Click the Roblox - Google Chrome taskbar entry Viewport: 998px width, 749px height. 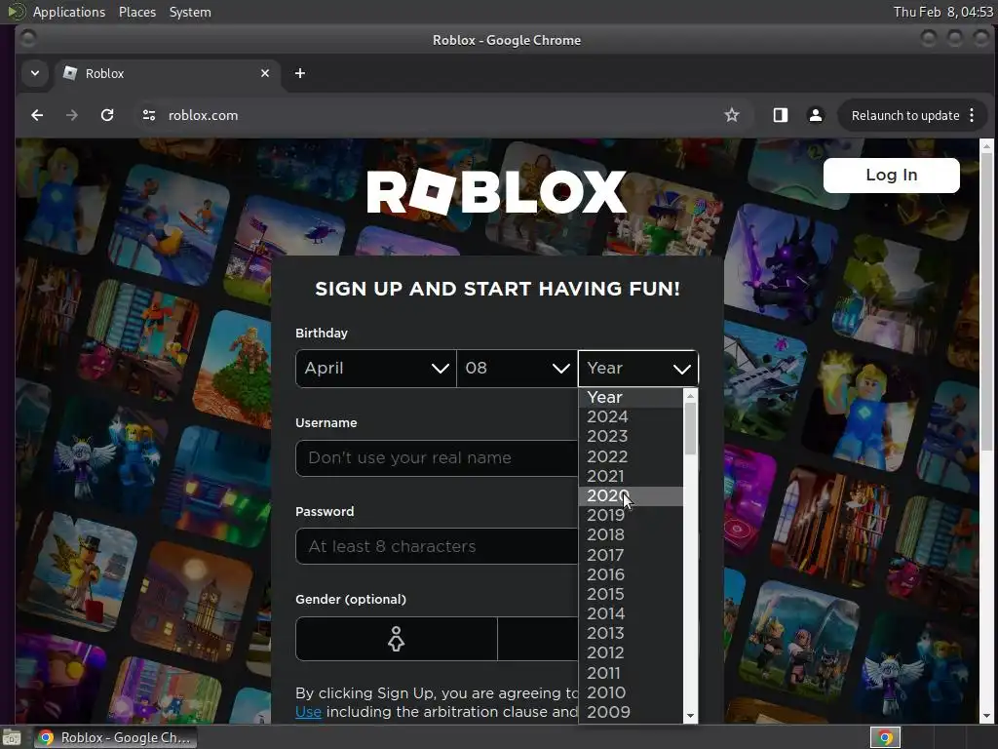[x=115, y=737]
